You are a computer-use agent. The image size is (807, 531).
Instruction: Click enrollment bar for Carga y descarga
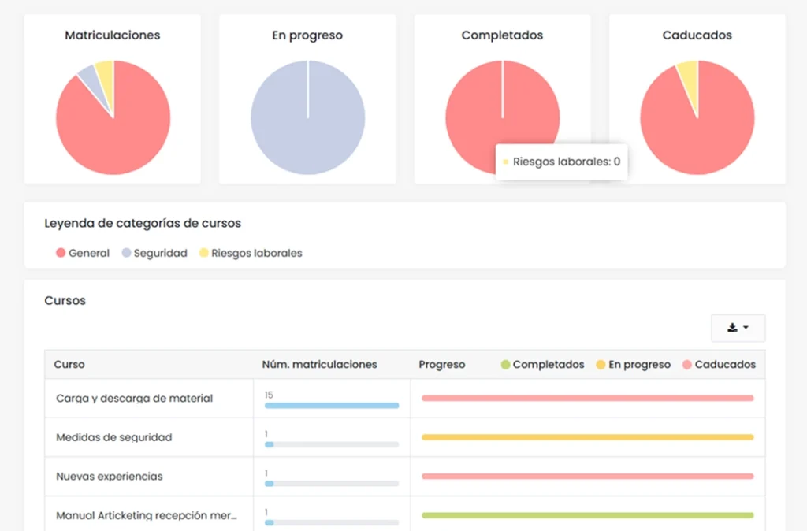point(331,406)
